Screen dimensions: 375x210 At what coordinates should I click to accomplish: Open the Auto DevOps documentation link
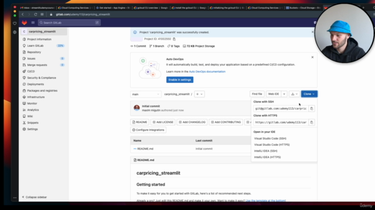tap(207, 72)
